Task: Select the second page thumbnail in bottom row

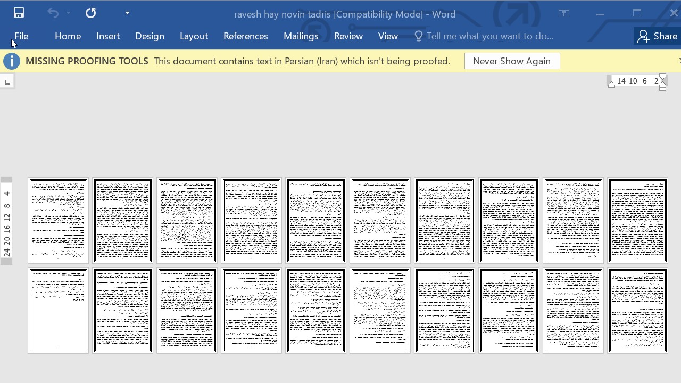Action: tap(122, 311)
